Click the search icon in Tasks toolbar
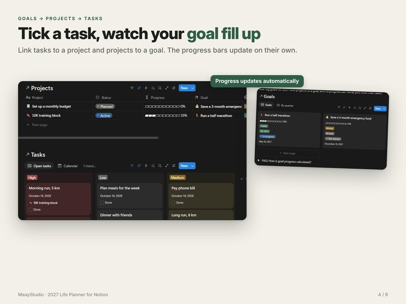 [x=160, y=166]
